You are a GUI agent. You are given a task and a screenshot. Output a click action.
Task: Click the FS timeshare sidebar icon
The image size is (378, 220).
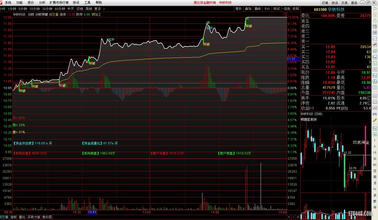tap(375, 128)
